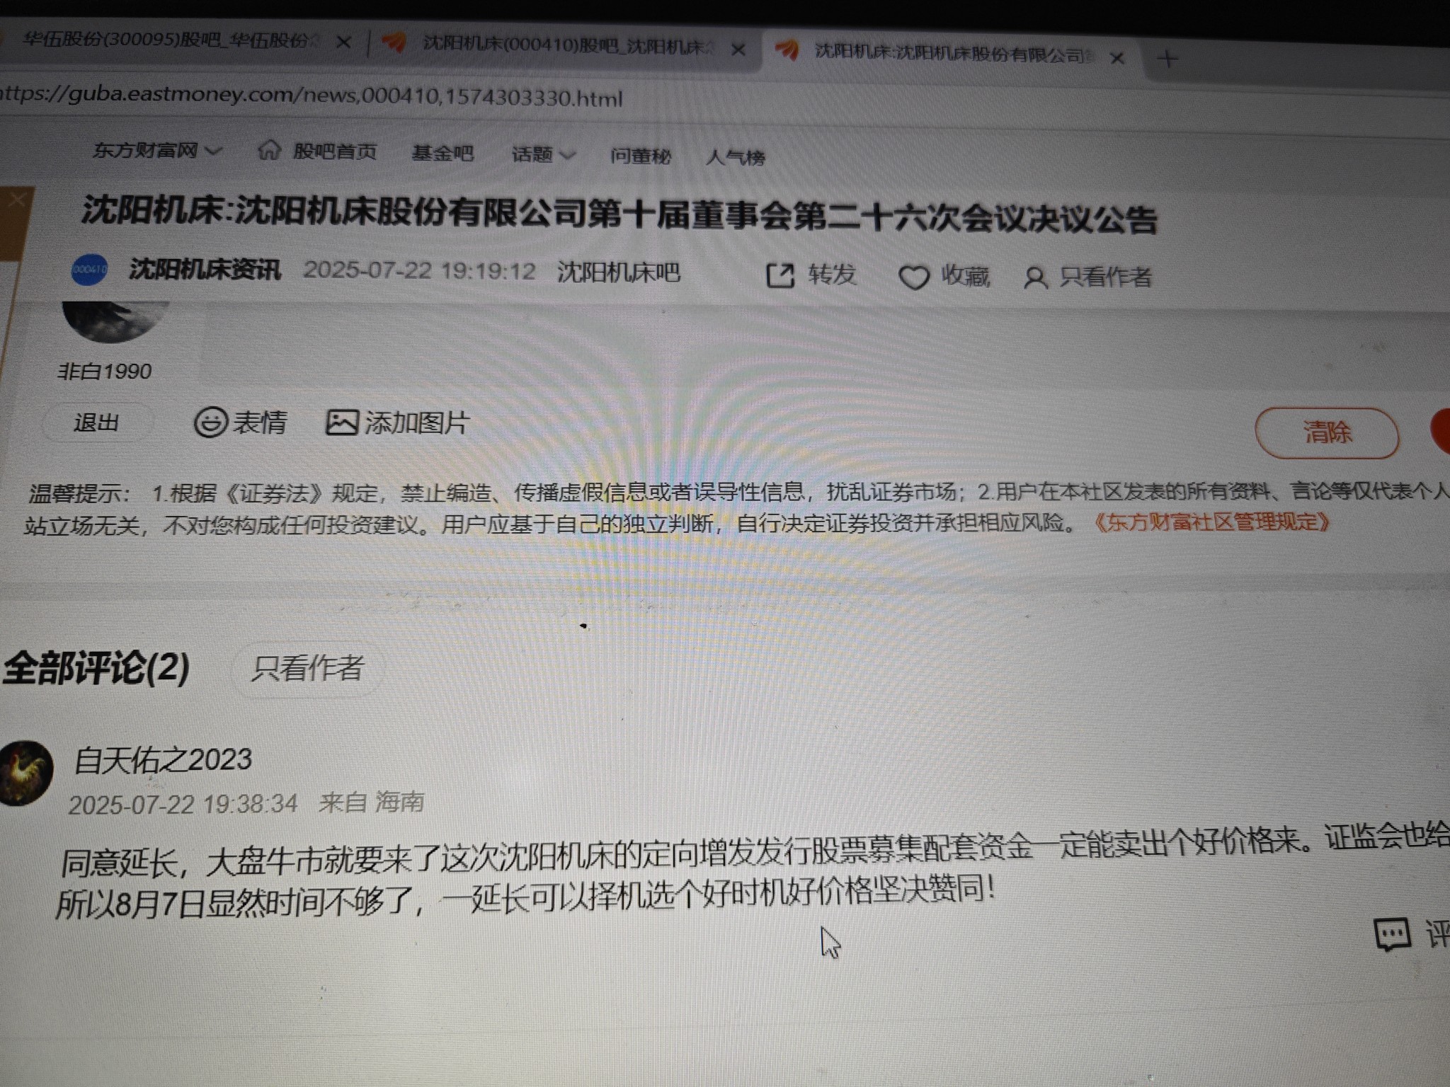Click the 清除 clear button
This screenshot has height=1087, width=1450.
coord(1327,432)
